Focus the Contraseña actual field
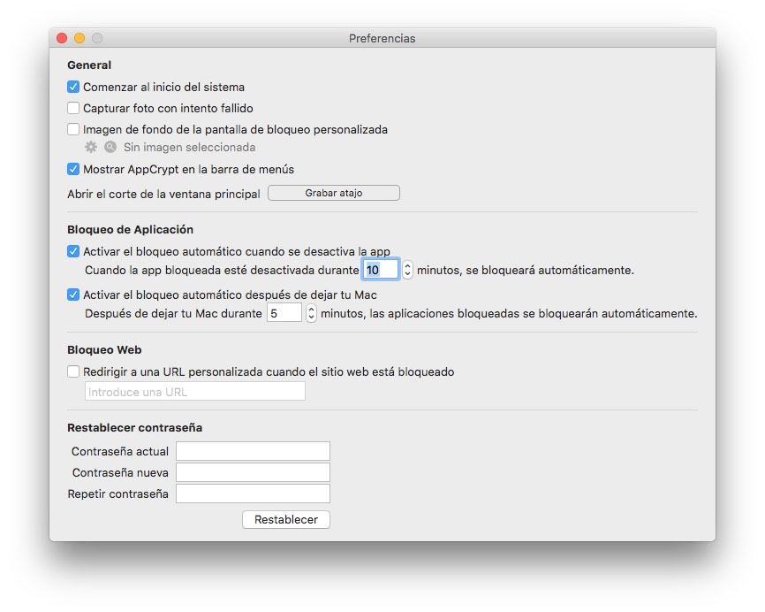The image size is (765, 612). 253,452
